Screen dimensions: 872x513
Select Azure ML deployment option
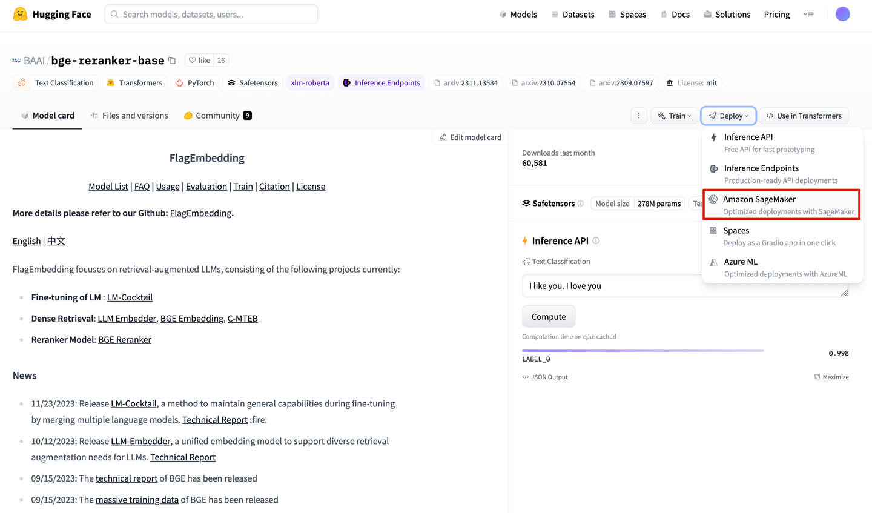(781, 267)
